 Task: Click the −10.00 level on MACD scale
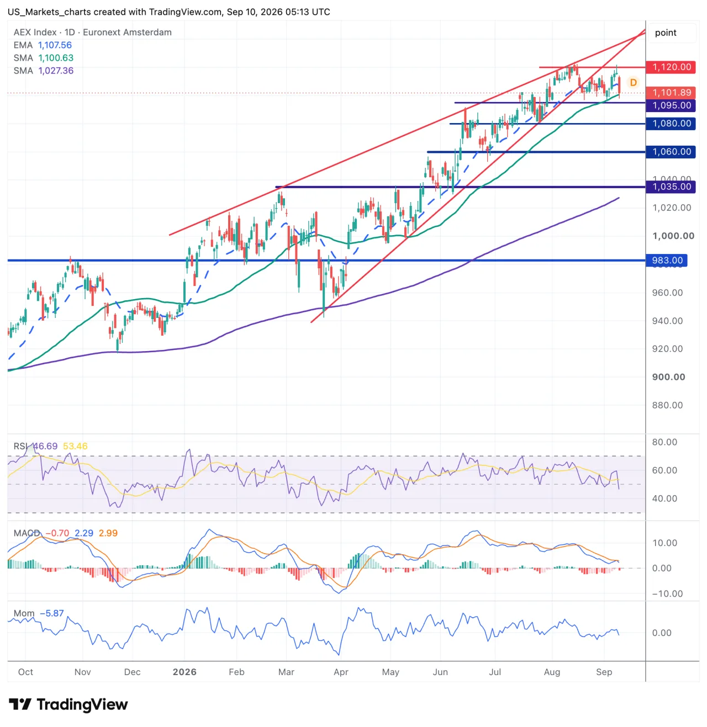667,594
